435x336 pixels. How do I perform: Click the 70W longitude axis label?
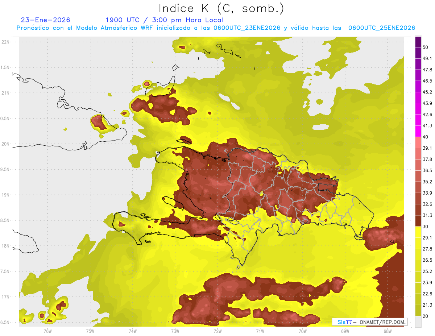303,331
